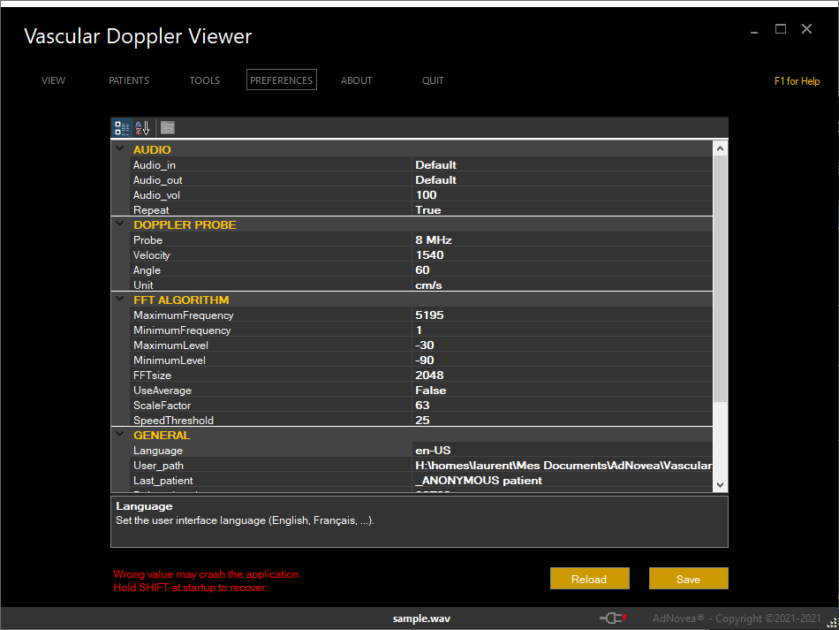The width and height of the screenshot is (839, 630).
Task: Open the ABOUT page
Action: pyautogui.click(x=357, y=80)
